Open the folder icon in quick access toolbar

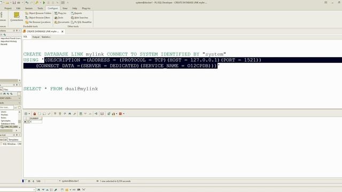click(x=7, y=3)
